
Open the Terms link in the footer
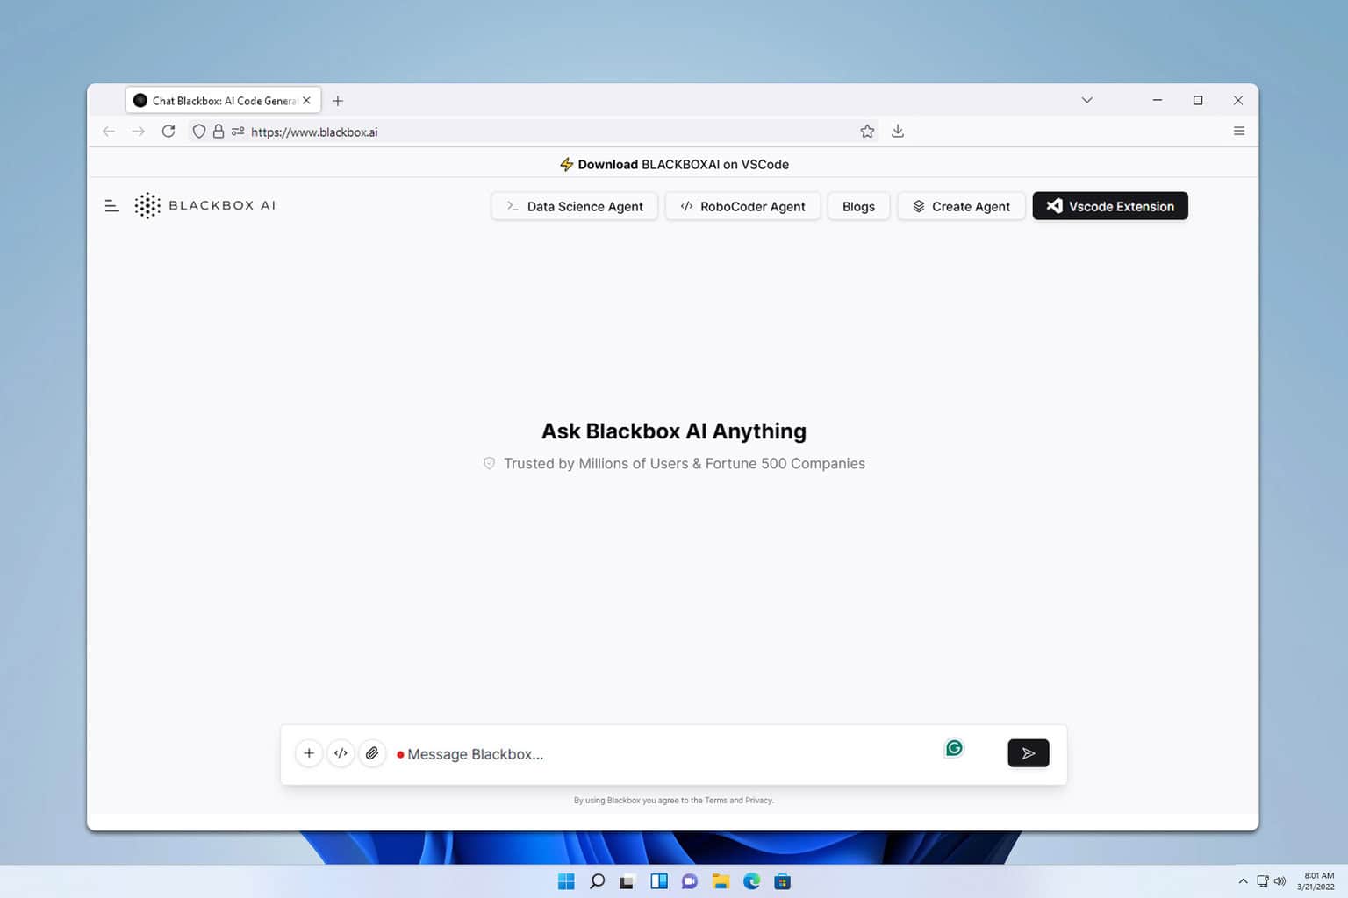click(x=716, y=800)
